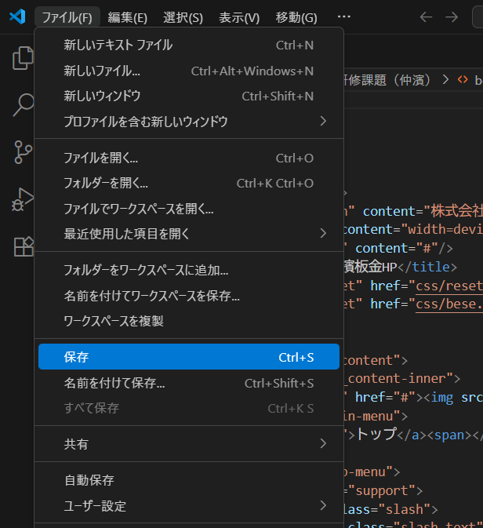Click the more menus ellipsis
Viewport: 483px width, 528px height.
point(343,17)
